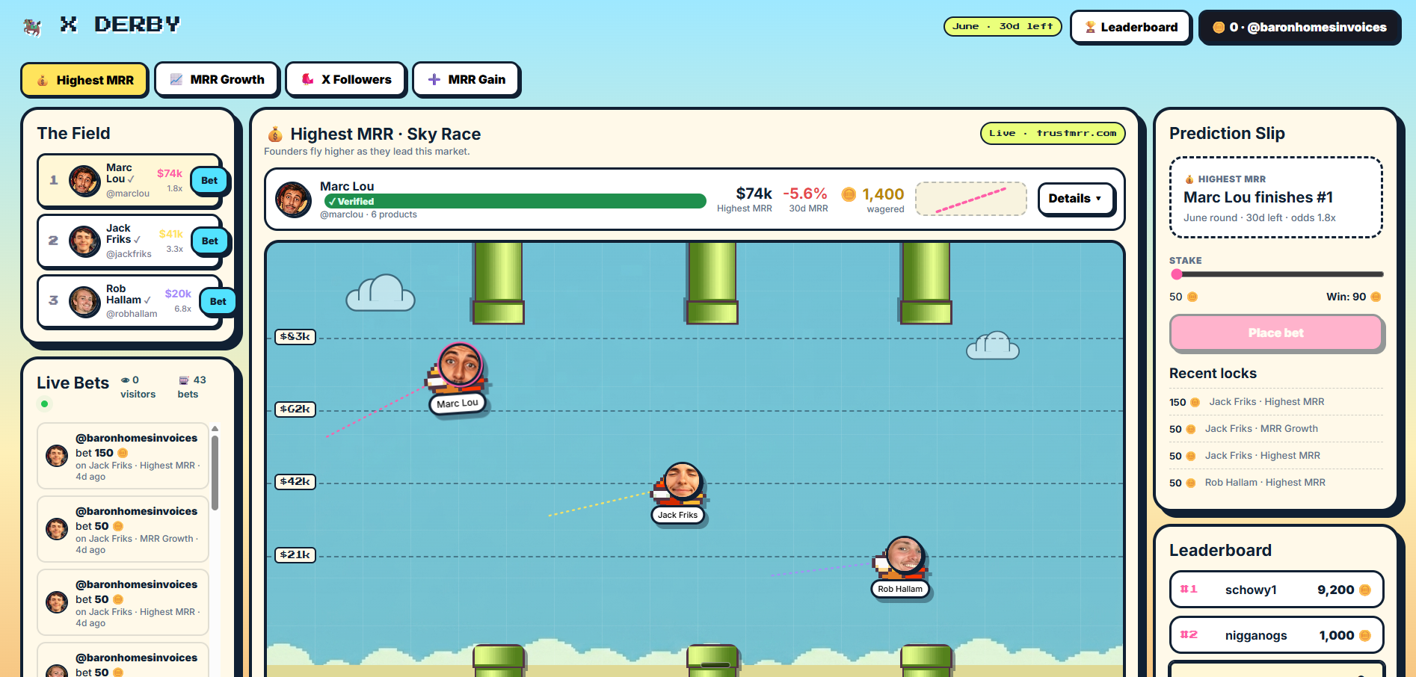The height and width of the screenshot is (677, 1416).
Task: Open the live bet on Jack Friks MRR Growth
Action: [x=123, y=529]
